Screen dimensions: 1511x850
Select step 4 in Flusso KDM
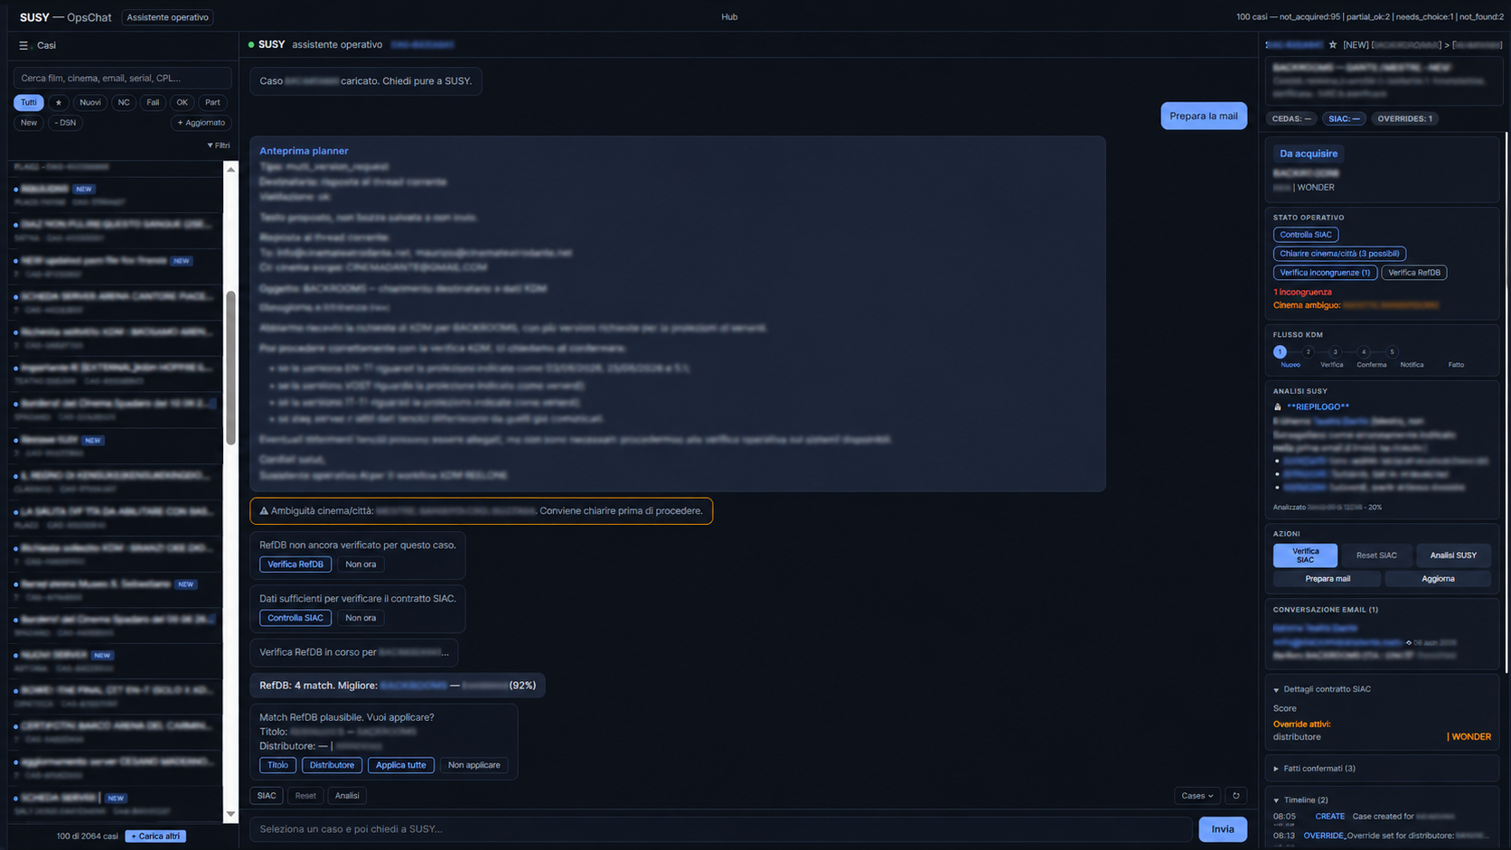coord(1364,352)
